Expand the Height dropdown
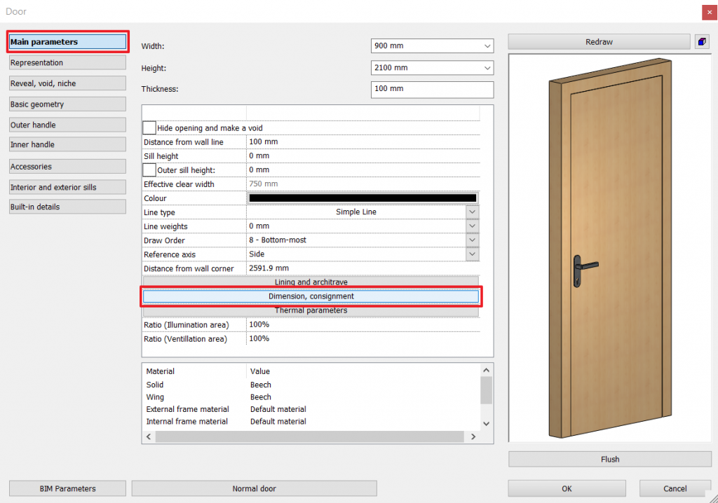 point(487,69)
